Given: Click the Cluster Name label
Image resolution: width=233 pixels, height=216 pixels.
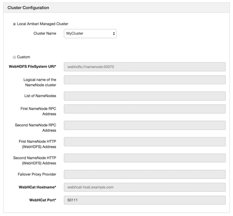Looking at the screenshot, I should pos(45,33).
